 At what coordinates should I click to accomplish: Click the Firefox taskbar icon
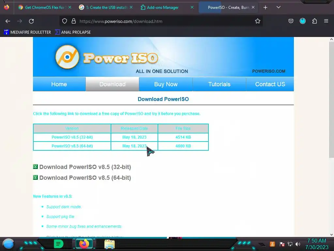pos(84,244)
